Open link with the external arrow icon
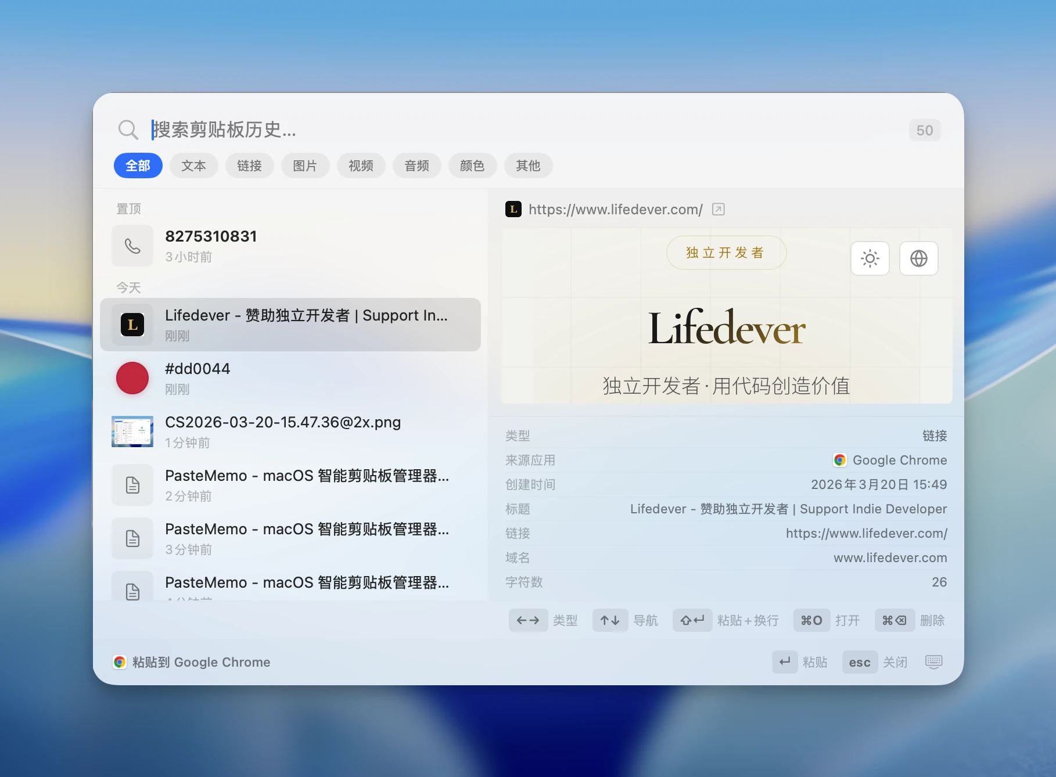Viewport: 1056px width, 777px height. coord(719,209)
